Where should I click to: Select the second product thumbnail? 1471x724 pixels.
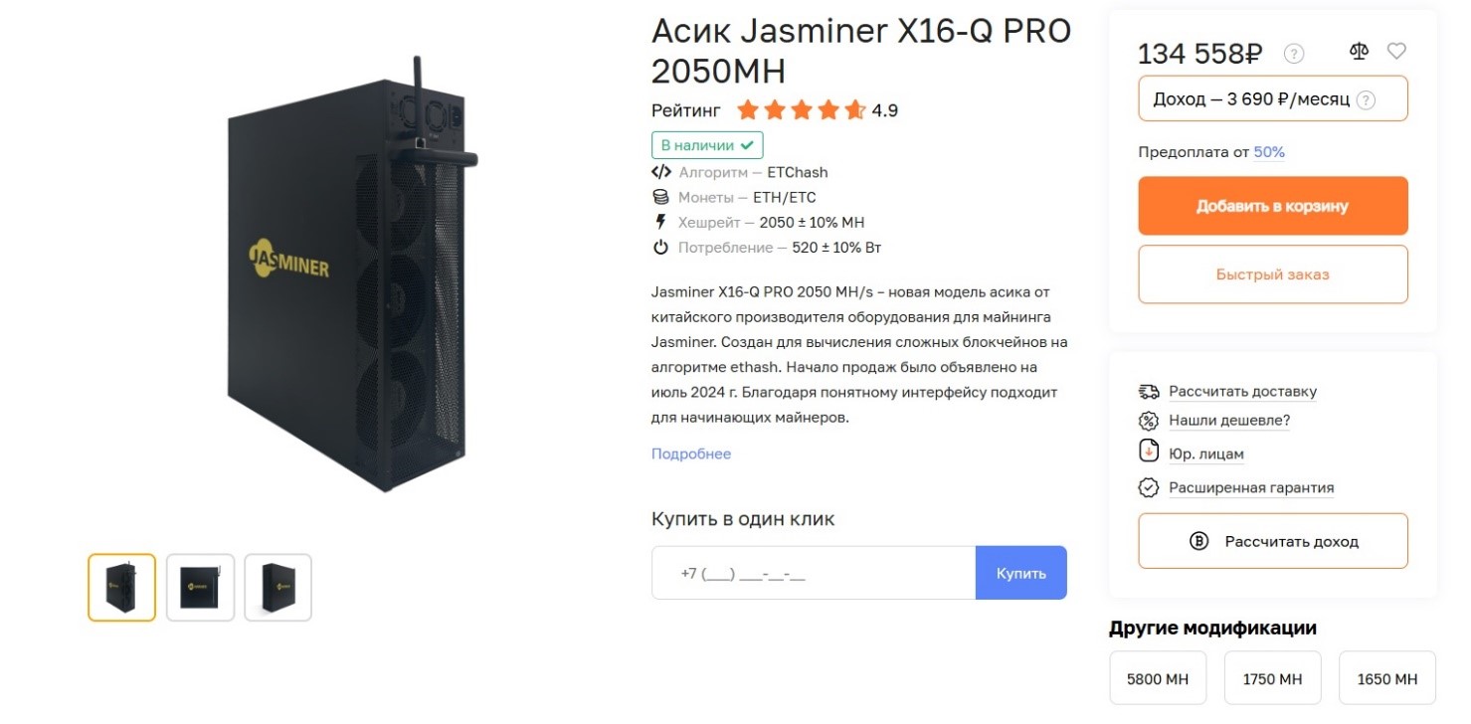(200, 588)
